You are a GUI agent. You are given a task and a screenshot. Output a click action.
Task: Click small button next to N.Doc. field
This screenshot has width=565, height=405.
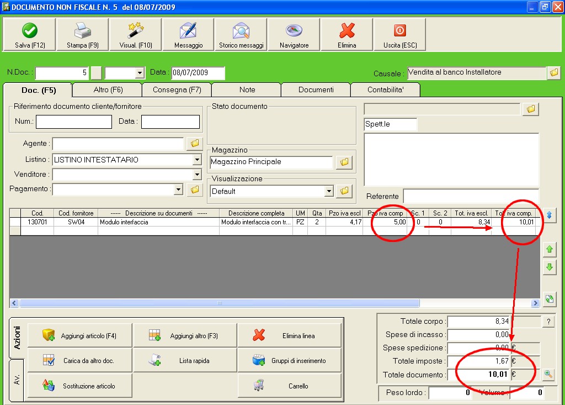tap(96, 73)
